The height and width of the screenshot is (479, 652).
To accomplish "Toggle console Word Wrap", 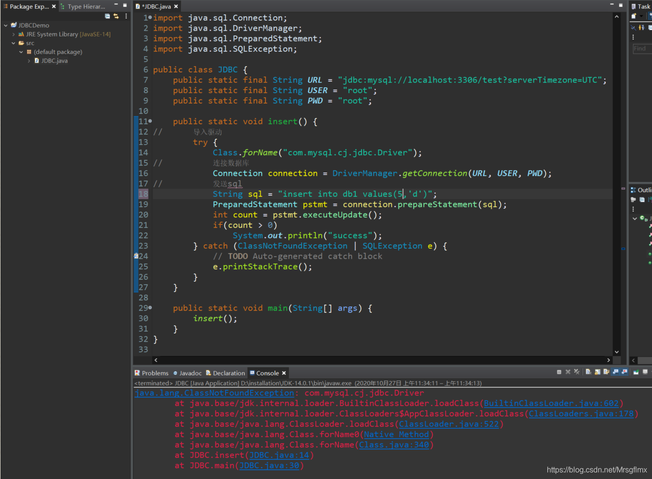I will point(606,372).
